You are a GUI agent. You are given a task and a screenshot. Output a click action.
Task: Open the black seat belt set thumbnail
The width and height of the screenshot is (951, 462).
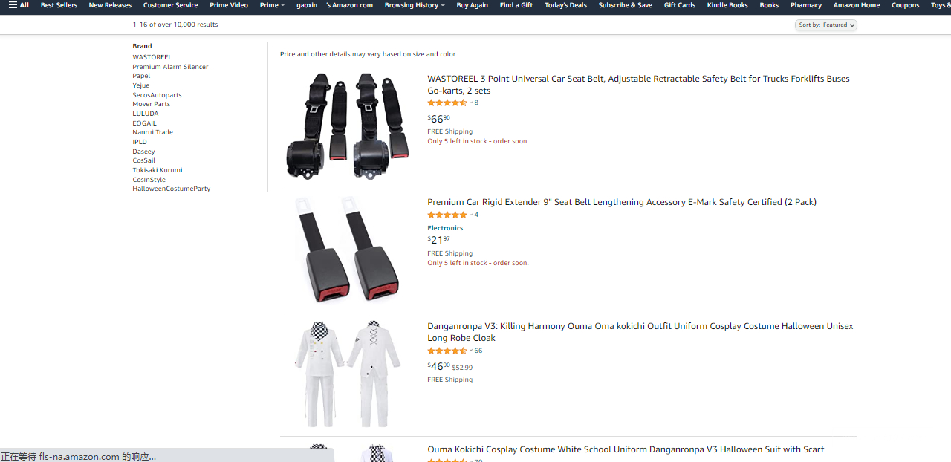point(347,126)
